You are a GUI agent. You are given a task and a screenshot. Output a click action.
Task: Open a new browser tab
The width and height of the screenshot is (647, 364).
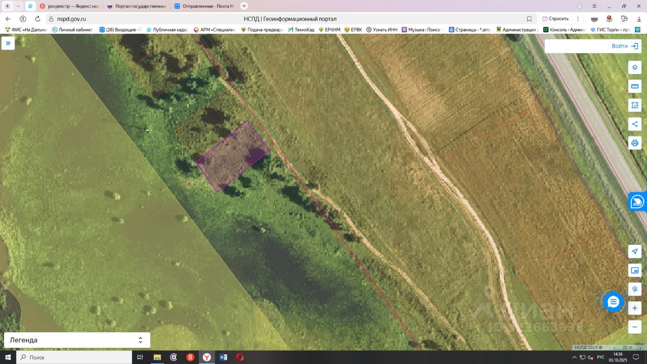click(244, 6)
